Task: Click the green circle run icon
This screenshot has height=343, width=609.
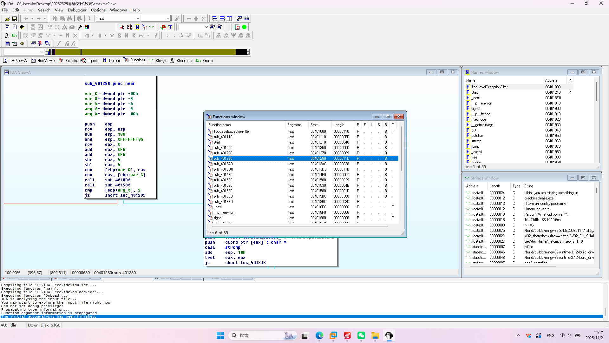Action: coord(244,27)
